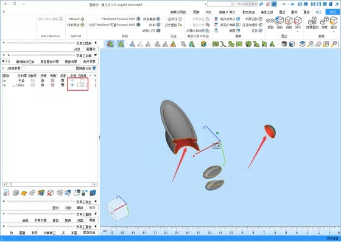
Task: Toggle the visible checkbox for part row 1
Action: click(82, 80)
